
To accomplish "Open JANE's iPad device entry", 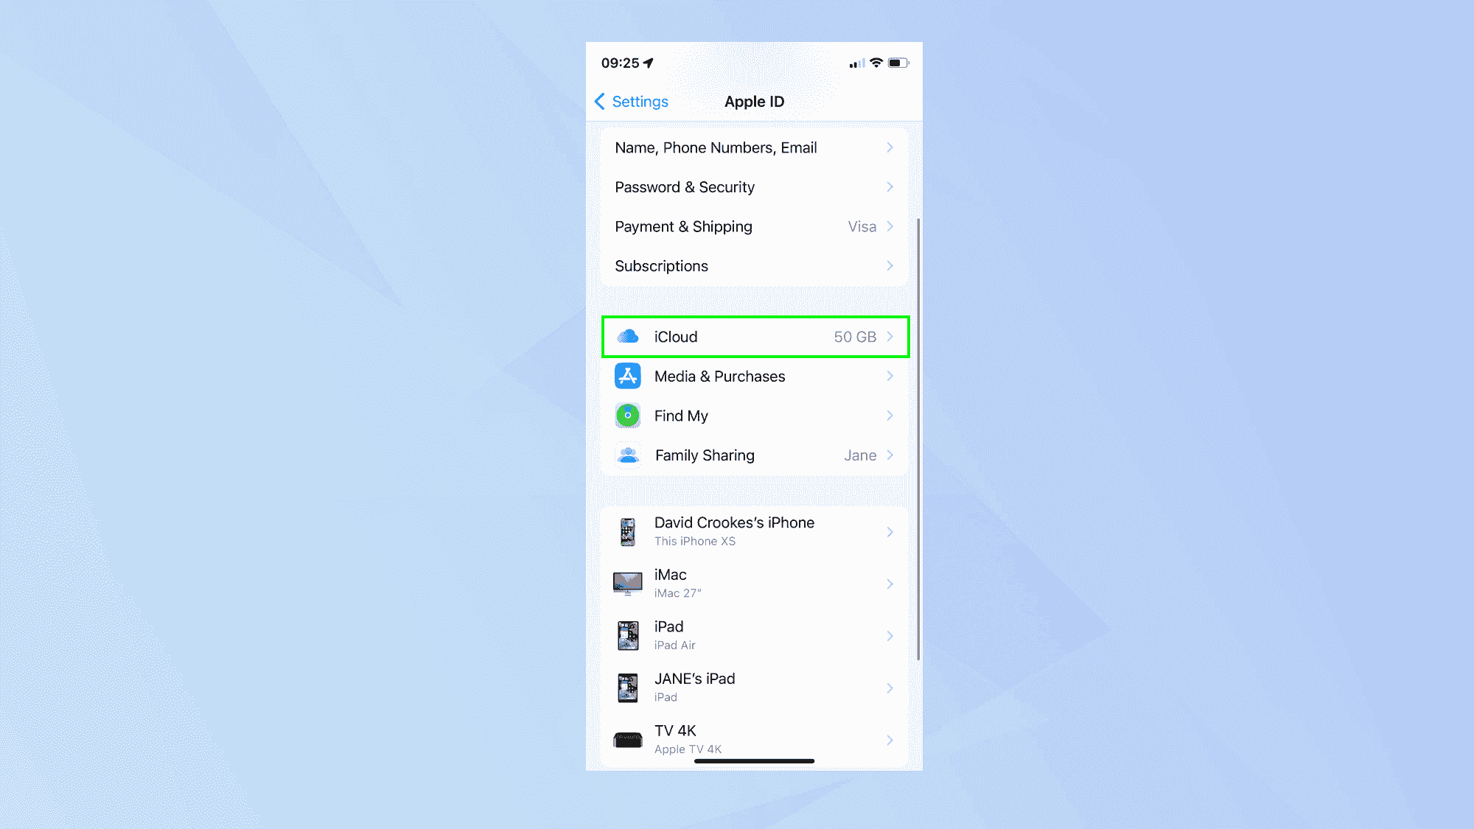I will pyautogui.click(x=753, y=686).
